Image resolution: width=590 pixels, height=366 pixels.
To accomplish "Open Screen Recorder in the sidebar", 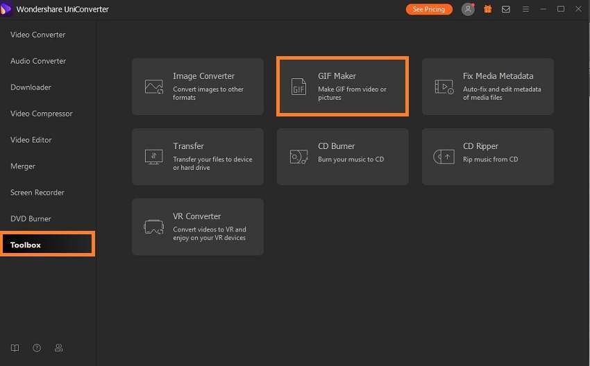I will pyautogui.click(x=37, y=193).
